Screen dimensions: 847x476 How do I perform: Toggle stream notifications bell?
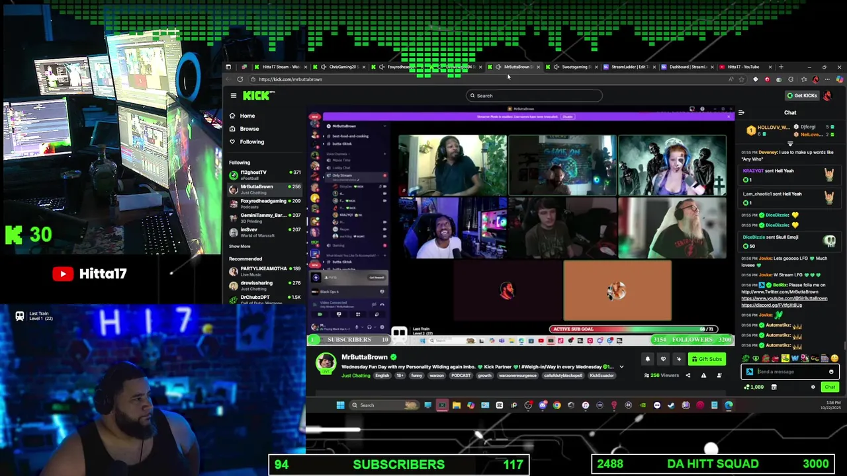pos(648,359)
